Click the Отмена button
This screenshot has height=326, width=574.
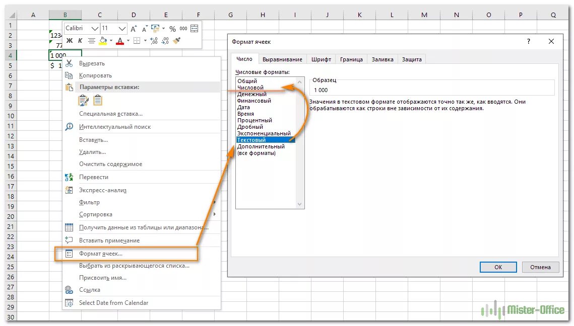point(540,267)
